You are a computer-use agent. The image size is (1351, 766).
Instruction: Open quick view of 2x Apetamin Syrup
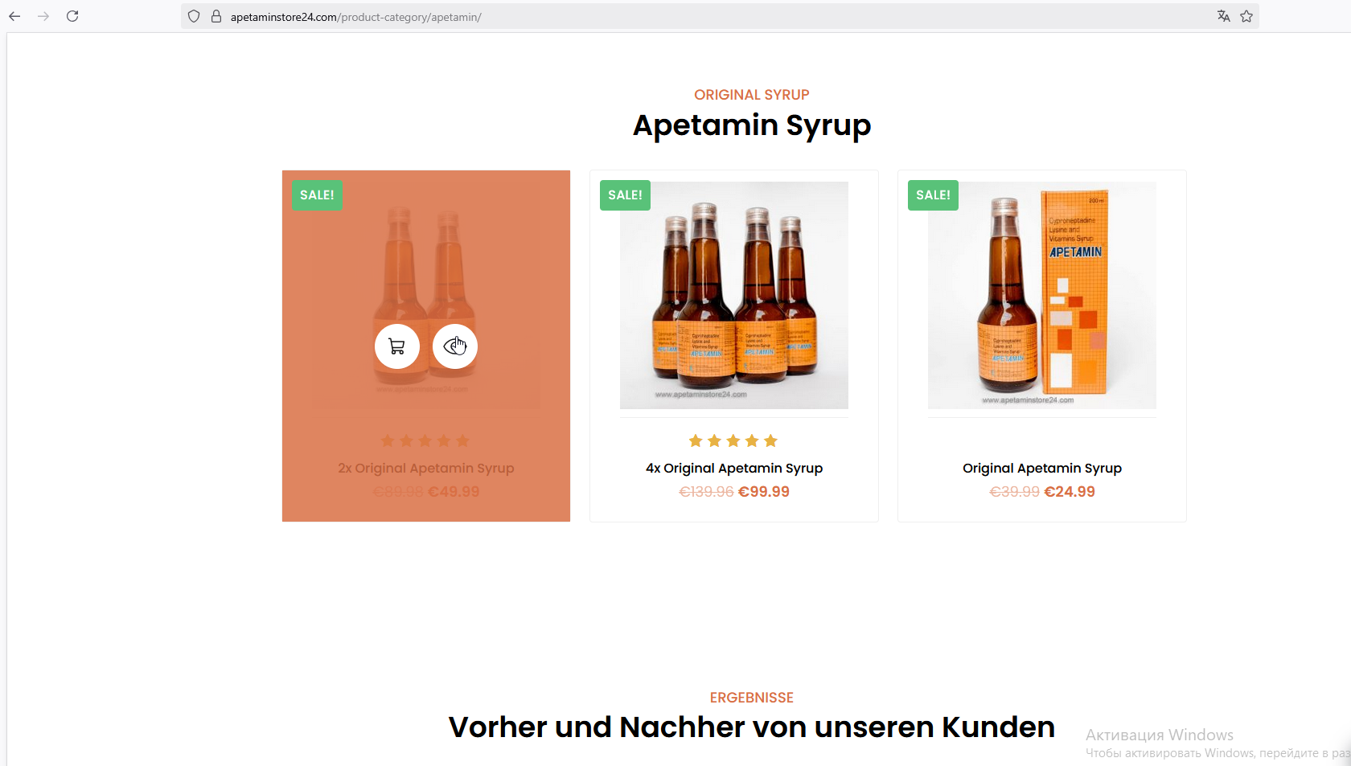point(455,346)
